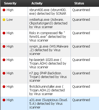
Task: Click red severity dot for hp-laserjet-1020.exe row
Action: (x=4, y=60)
